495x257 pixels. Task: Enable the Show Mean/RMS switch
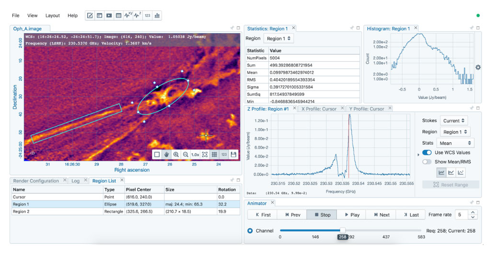point(426,162)
